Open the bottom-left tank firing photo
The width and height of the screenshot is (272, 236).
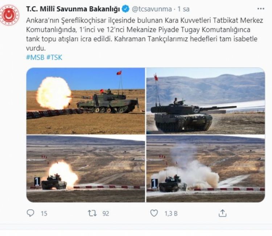click(x=86, y=168)
